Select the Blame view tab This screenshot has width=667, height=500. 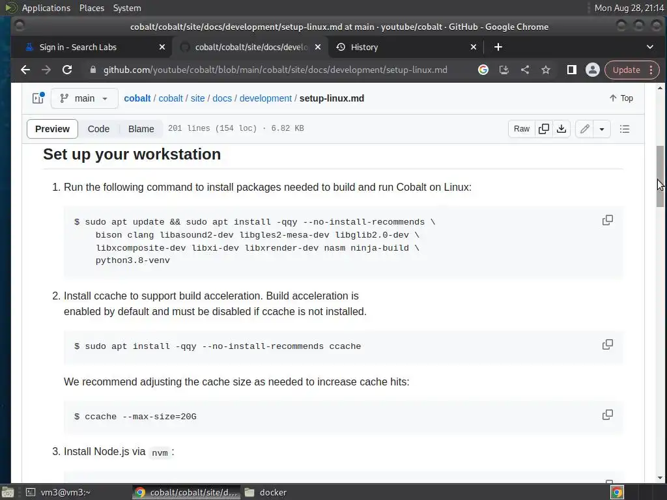(x=141, y=129)
